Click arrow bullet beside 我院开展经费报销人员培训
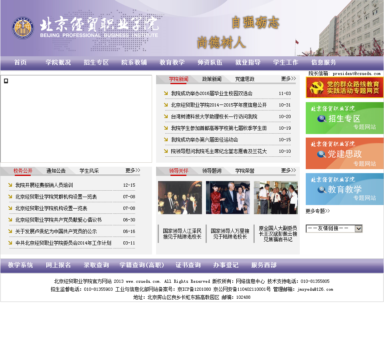384x349 pixels. point(10,185)
